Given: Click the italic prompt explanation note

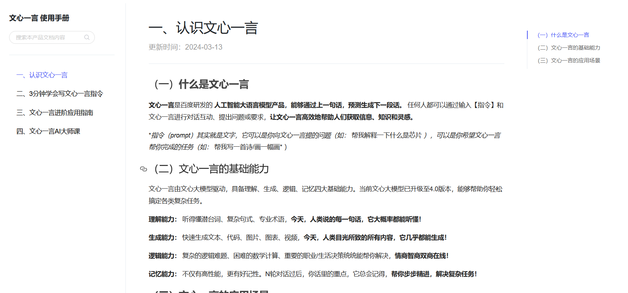Looking at the screenshot, I should tap(325, 141).
